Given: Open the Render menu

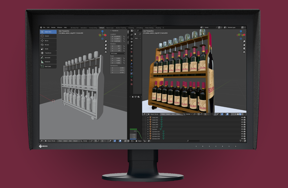Looking at the screenshot, I should 53,28.
